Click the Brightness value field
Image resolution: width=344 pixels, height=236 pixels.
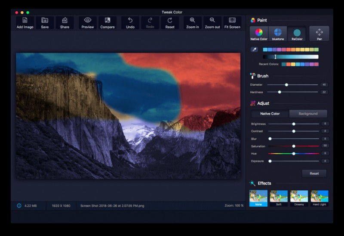[x=325, y=124]
